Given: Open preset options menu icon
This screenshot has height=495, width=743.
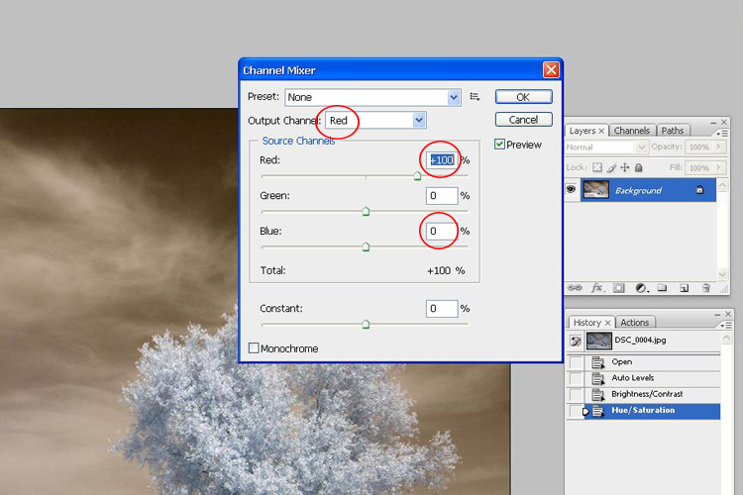Looking at the screenshot, I should [x=476, y=97].
